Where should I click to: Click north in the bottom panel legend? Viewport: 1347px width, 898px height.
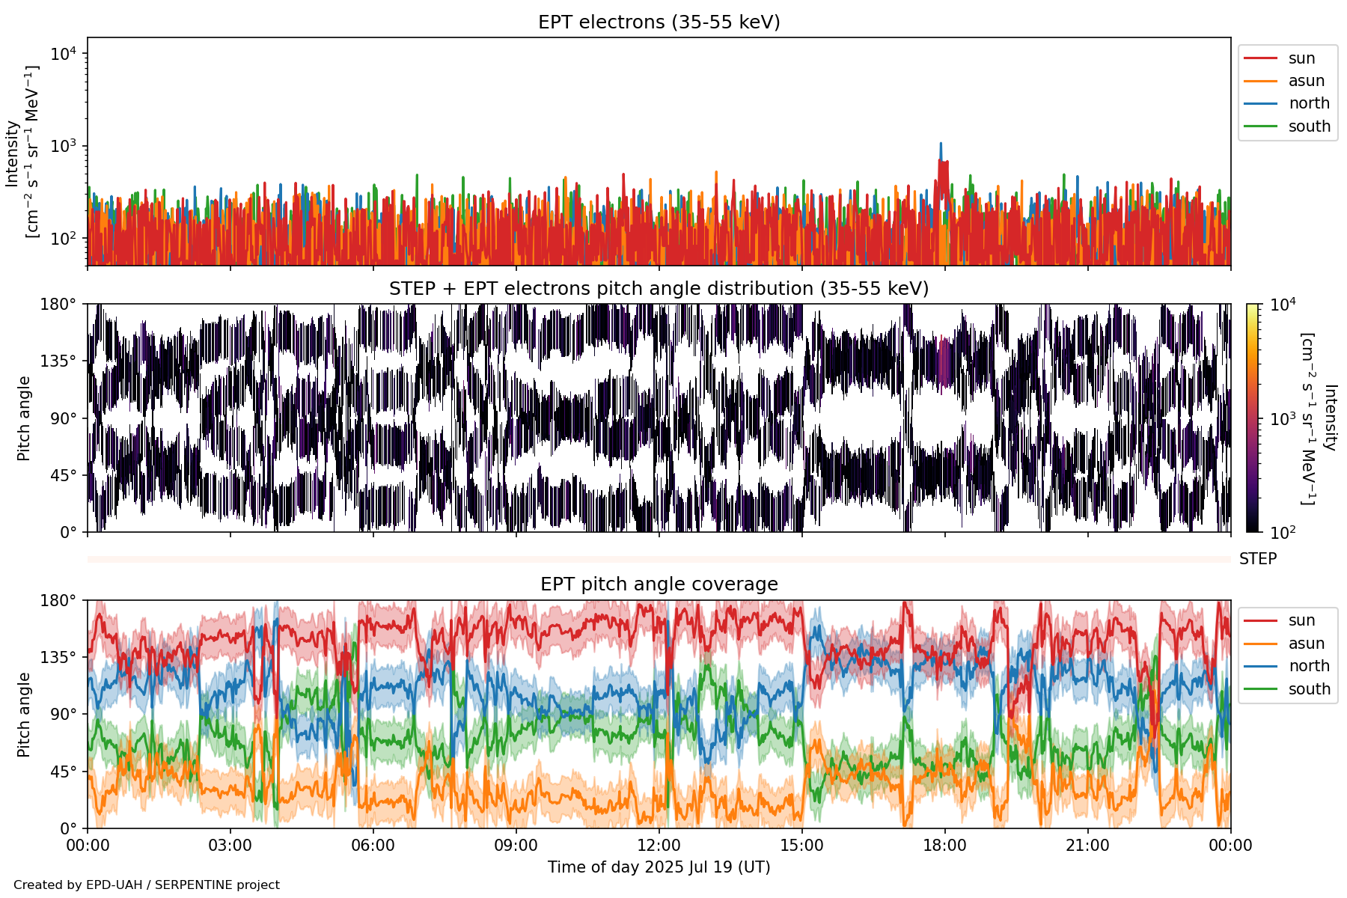(1308, 666)
